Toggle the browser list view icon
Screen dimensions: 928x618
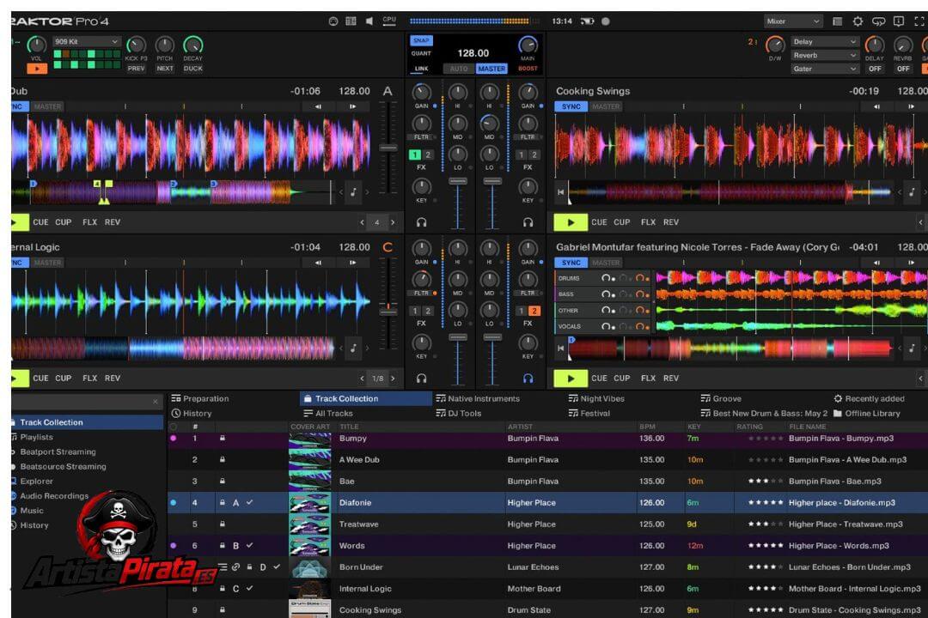838,21
